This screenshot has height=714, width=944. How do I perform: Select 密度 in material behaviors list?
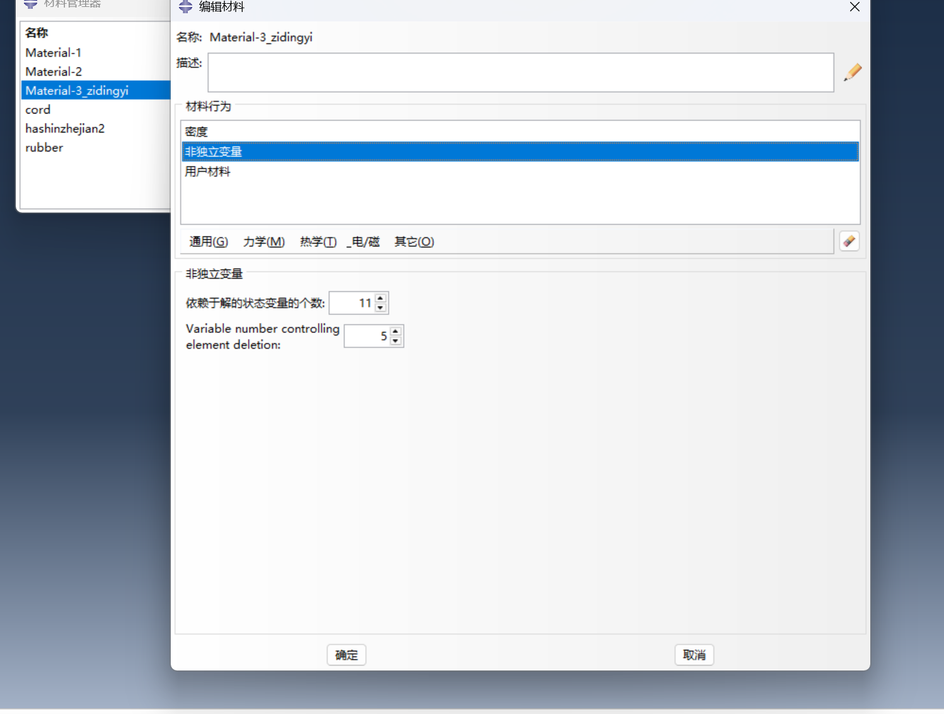tap(520, 132)
